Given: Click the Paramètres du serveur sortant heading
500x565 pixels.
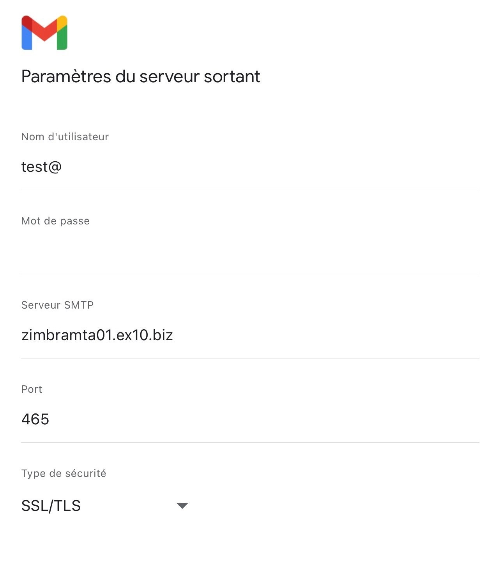Looking at the screenshot, I should click(x=141, y=76).
